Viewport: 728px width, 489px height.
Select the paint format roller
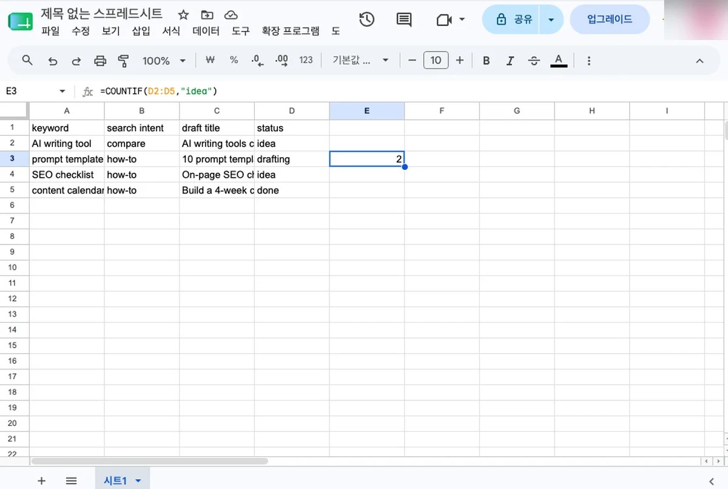tap(124, 61)
